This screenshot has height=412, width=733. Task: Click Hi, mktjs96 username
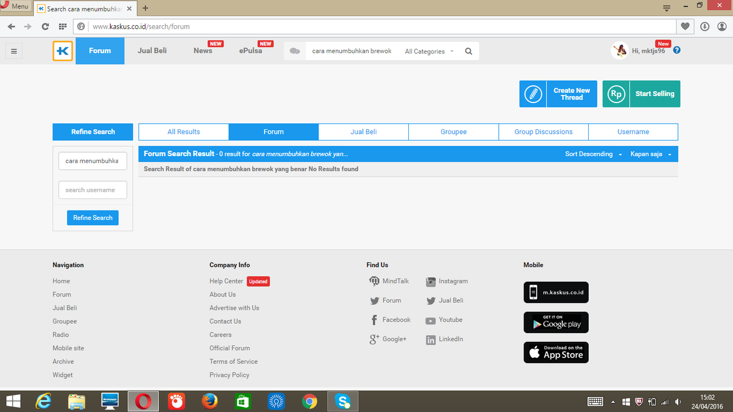click(648, 51)
